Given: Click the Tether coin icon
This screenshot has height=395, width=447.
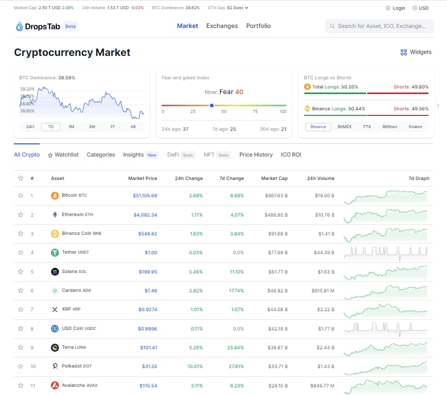Looking at the screenshot, I should [x=55, y=253].
